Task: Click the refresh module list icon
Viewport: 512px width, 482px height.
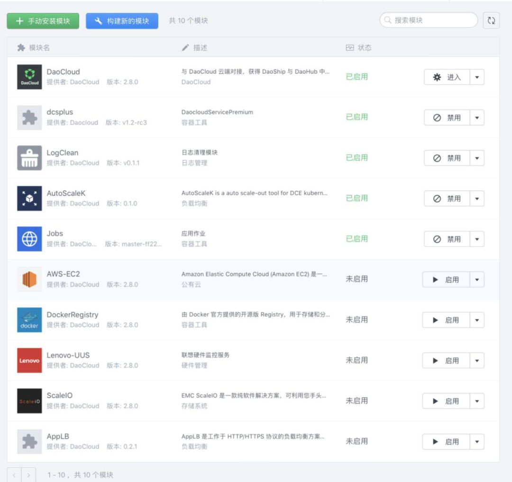Action: pos(491,20)
